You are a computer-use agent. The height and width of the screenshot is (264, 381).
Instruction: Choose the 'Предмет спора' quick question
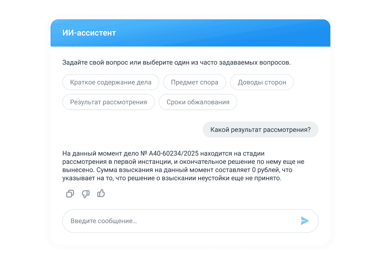[x=195, y=82]
